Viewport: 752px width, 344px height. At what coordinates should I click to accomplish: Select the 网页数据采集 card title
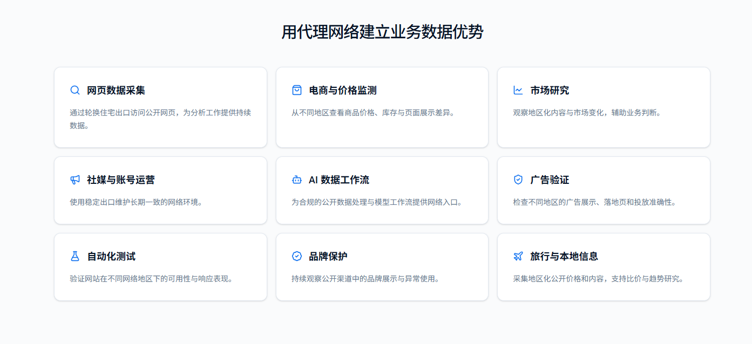pyautogui.click(x=116, y=90)
